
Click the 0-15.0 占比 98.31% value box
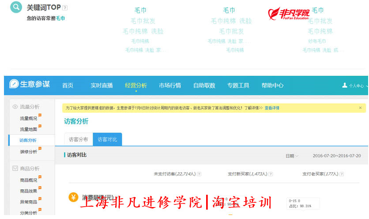(x=303, y=204)
